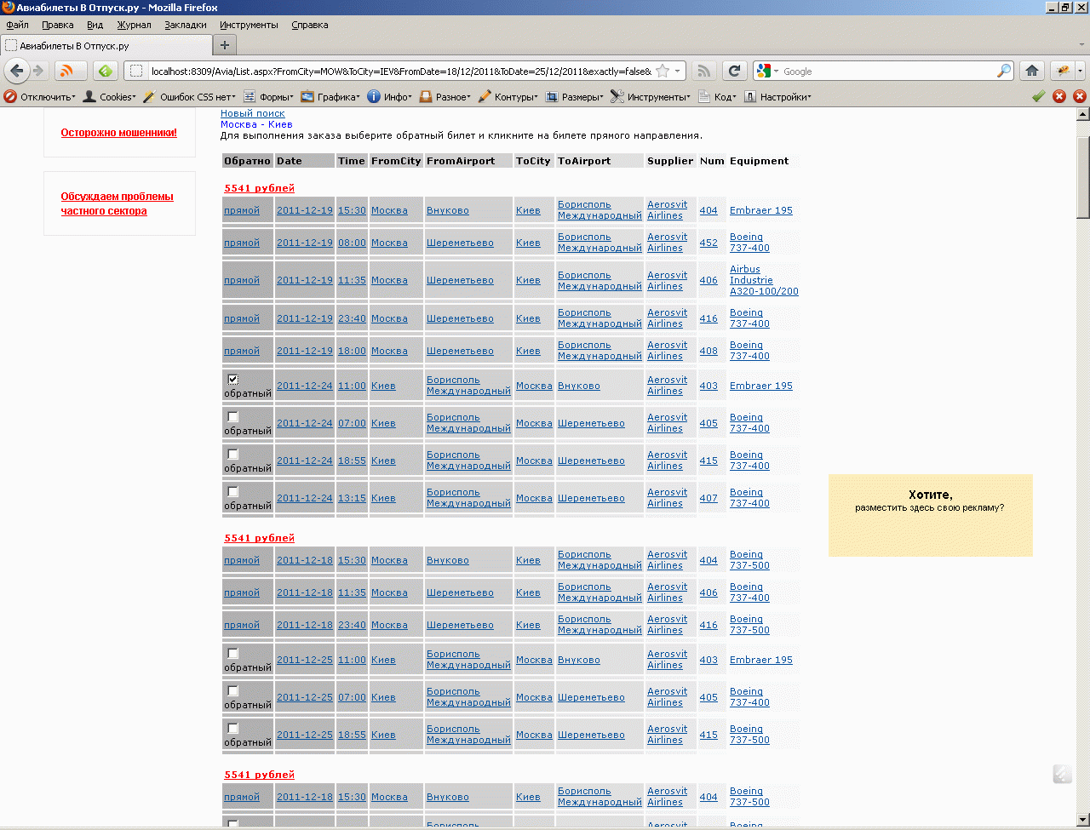Viewport: 1090px width, 830px height.
Task: Open the Файл menu
Action: coord(18,25)
